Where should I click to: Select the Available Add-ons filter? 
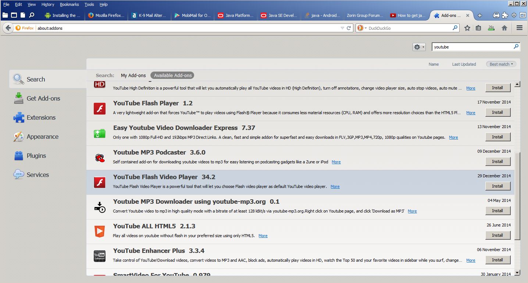[173, 75]
